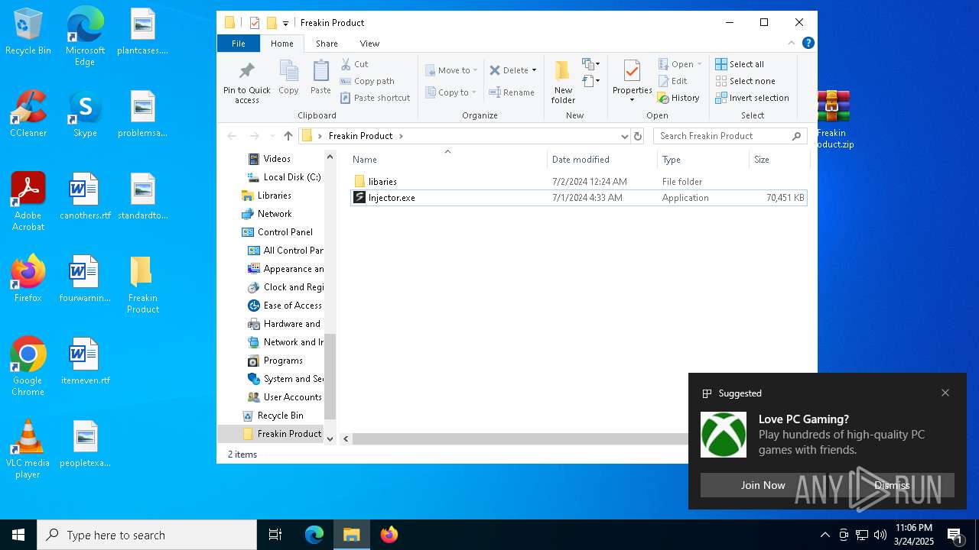This screenshot has height=550, width=979.
Task: Select the Home ribbon tab
Action: coord(281,44)
